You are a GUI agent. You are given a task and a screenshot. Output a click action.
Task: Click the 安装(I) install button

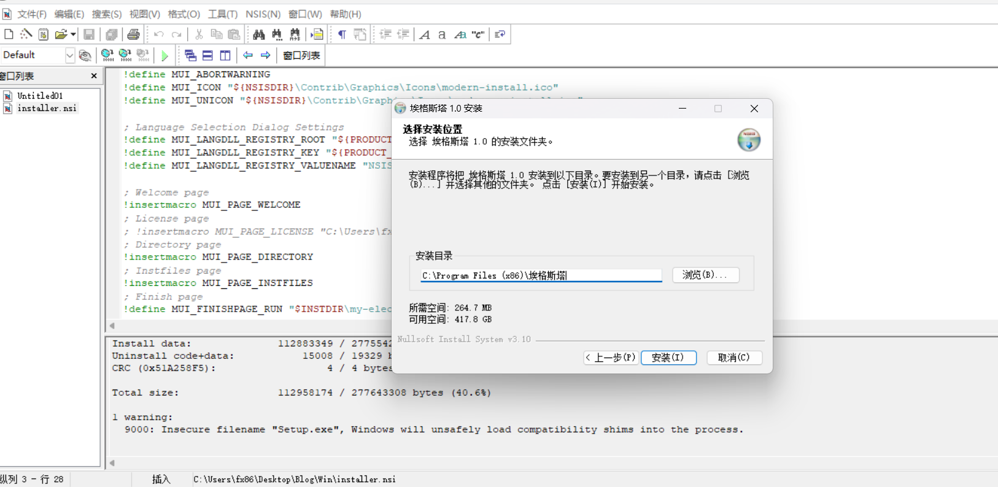(668, 358)
